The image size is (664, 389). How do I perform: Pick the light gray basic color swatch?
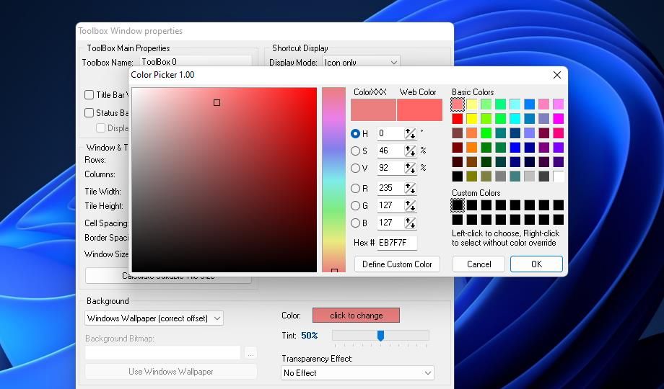529,176
